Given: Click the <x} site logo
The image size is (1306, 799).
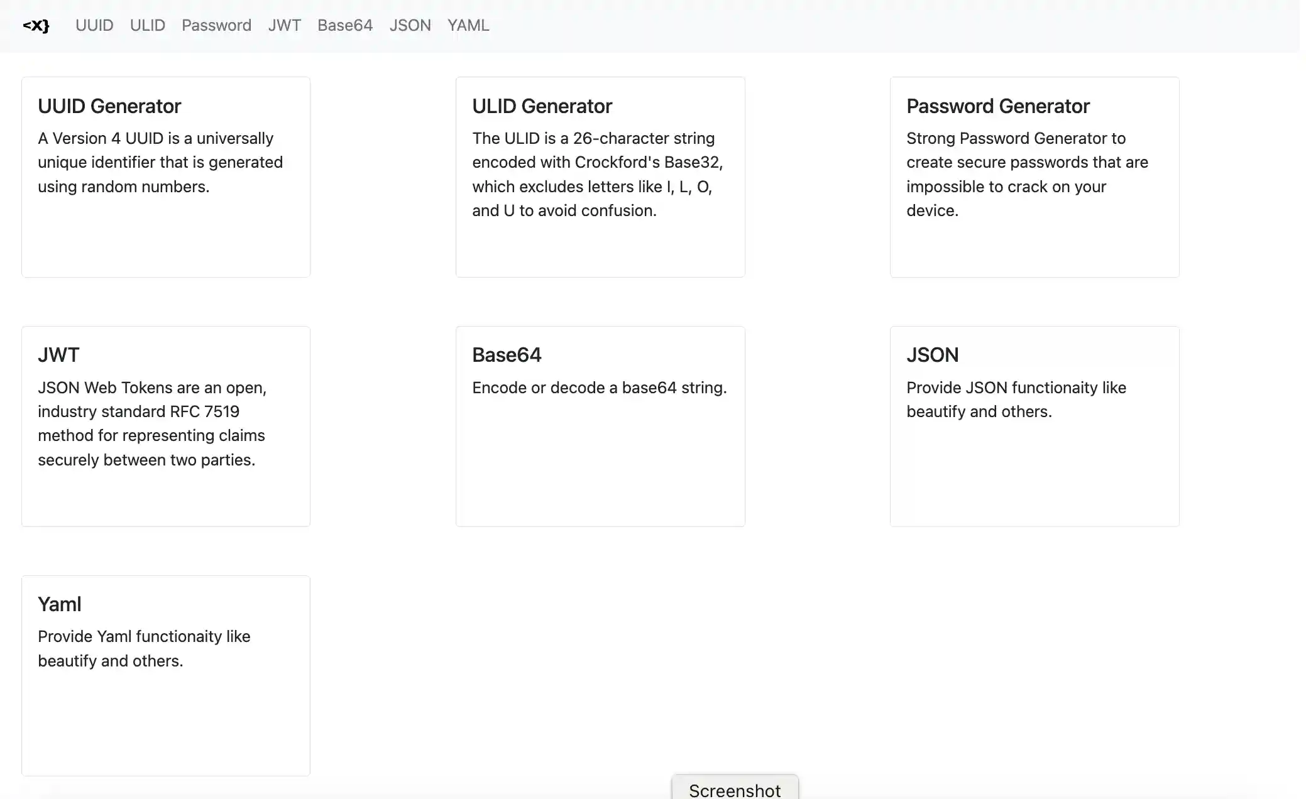Looking at the screenshot, I should (36, 26).
